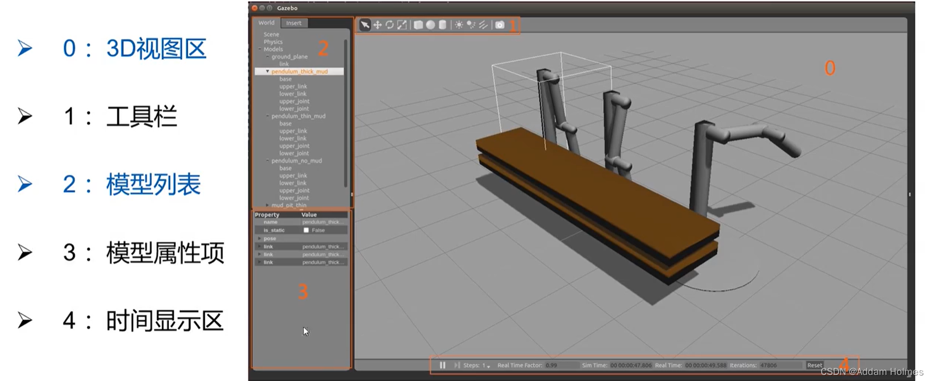This screenshot has width=932, height=381.
Task: Activate the scale mode tool
Action: 402,25
